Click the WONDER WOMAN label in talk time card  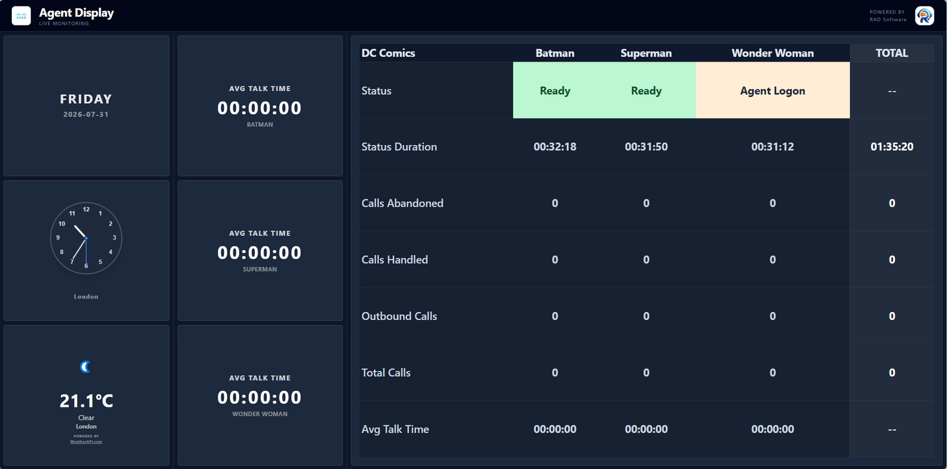[x=260, y=414]
